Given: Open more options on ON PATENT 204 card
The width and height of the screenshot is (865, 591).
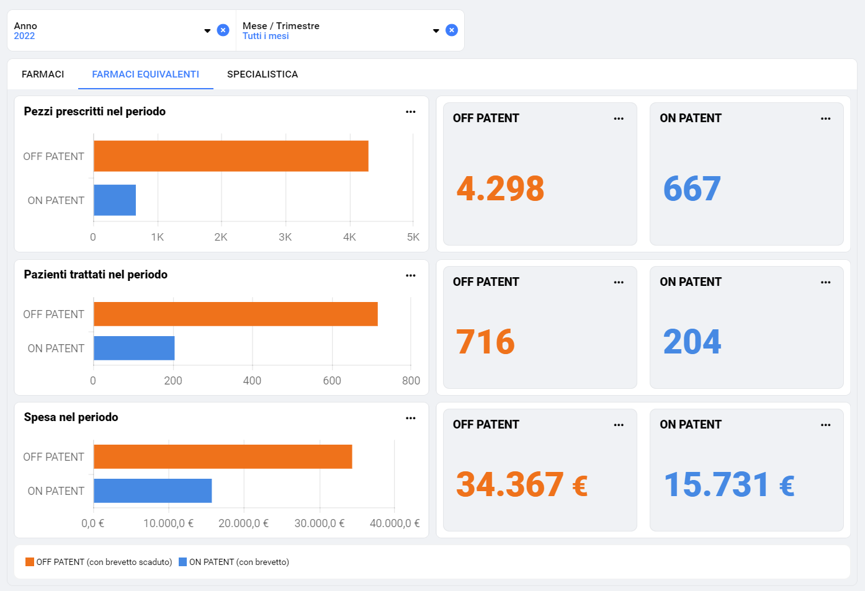Looking at the screenshot, I should point(825,283).
